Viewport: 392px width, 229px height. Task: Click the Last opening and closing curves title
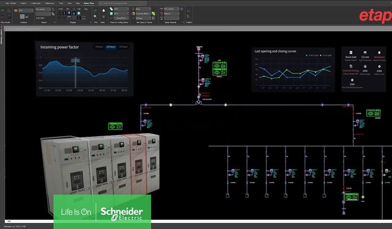point(275,51)
